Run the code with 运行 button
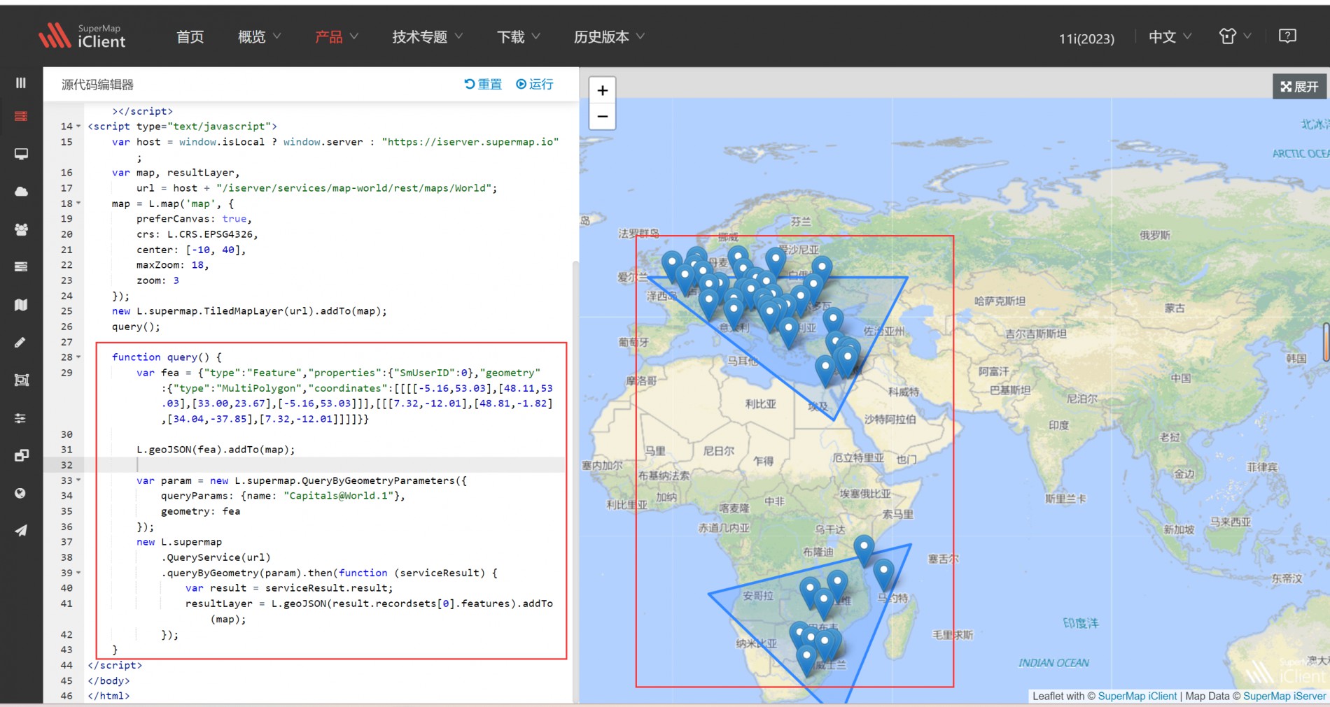This screenshot has height=707, width=1330. point(535,84)
